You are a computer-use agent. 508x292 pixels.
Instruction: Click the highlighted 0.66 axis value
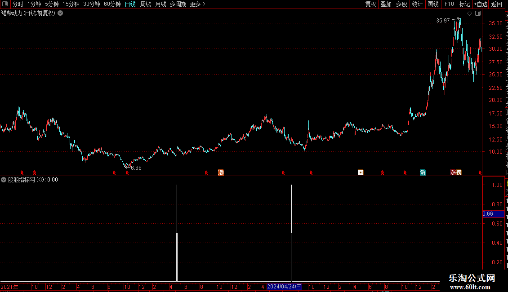[493, 214]
